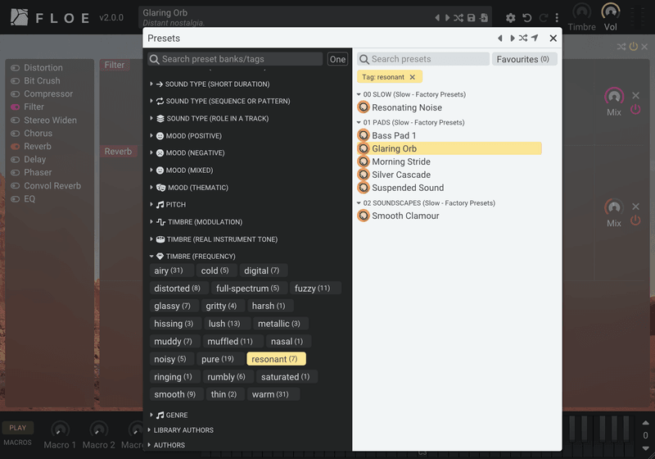Click the undo icon in top bar

tap(527, 18)
